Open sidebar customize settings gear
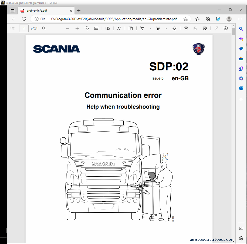The image size is (247, 244). point(241,238)
